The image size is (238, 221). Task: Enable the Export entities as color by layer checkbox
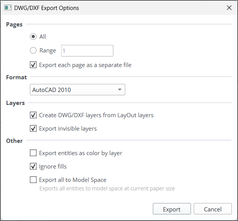[34, 153]
